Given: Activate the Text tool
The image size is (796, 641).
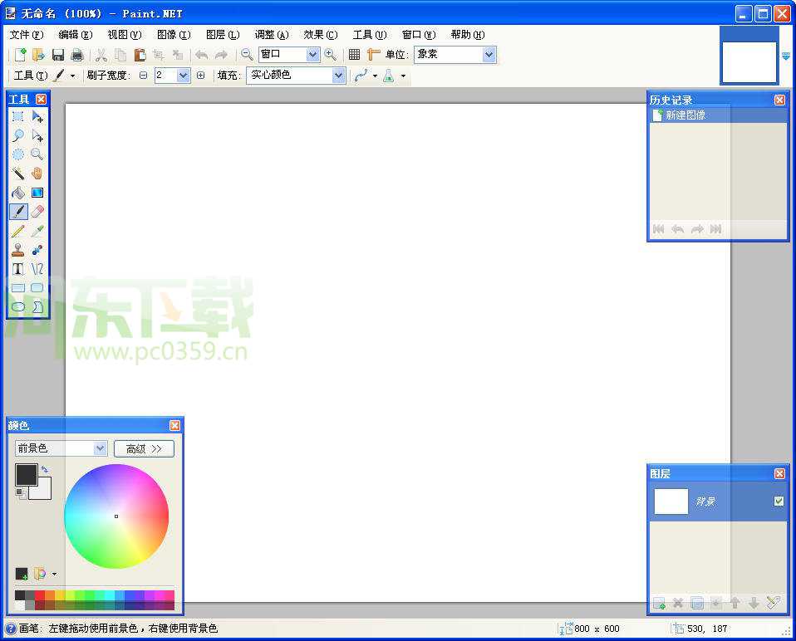Looking at the screenshot, I should [19, 269].
